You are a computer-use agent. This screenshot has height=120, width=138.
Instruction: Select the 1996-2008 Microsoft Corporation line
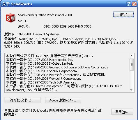click(56, 75)
